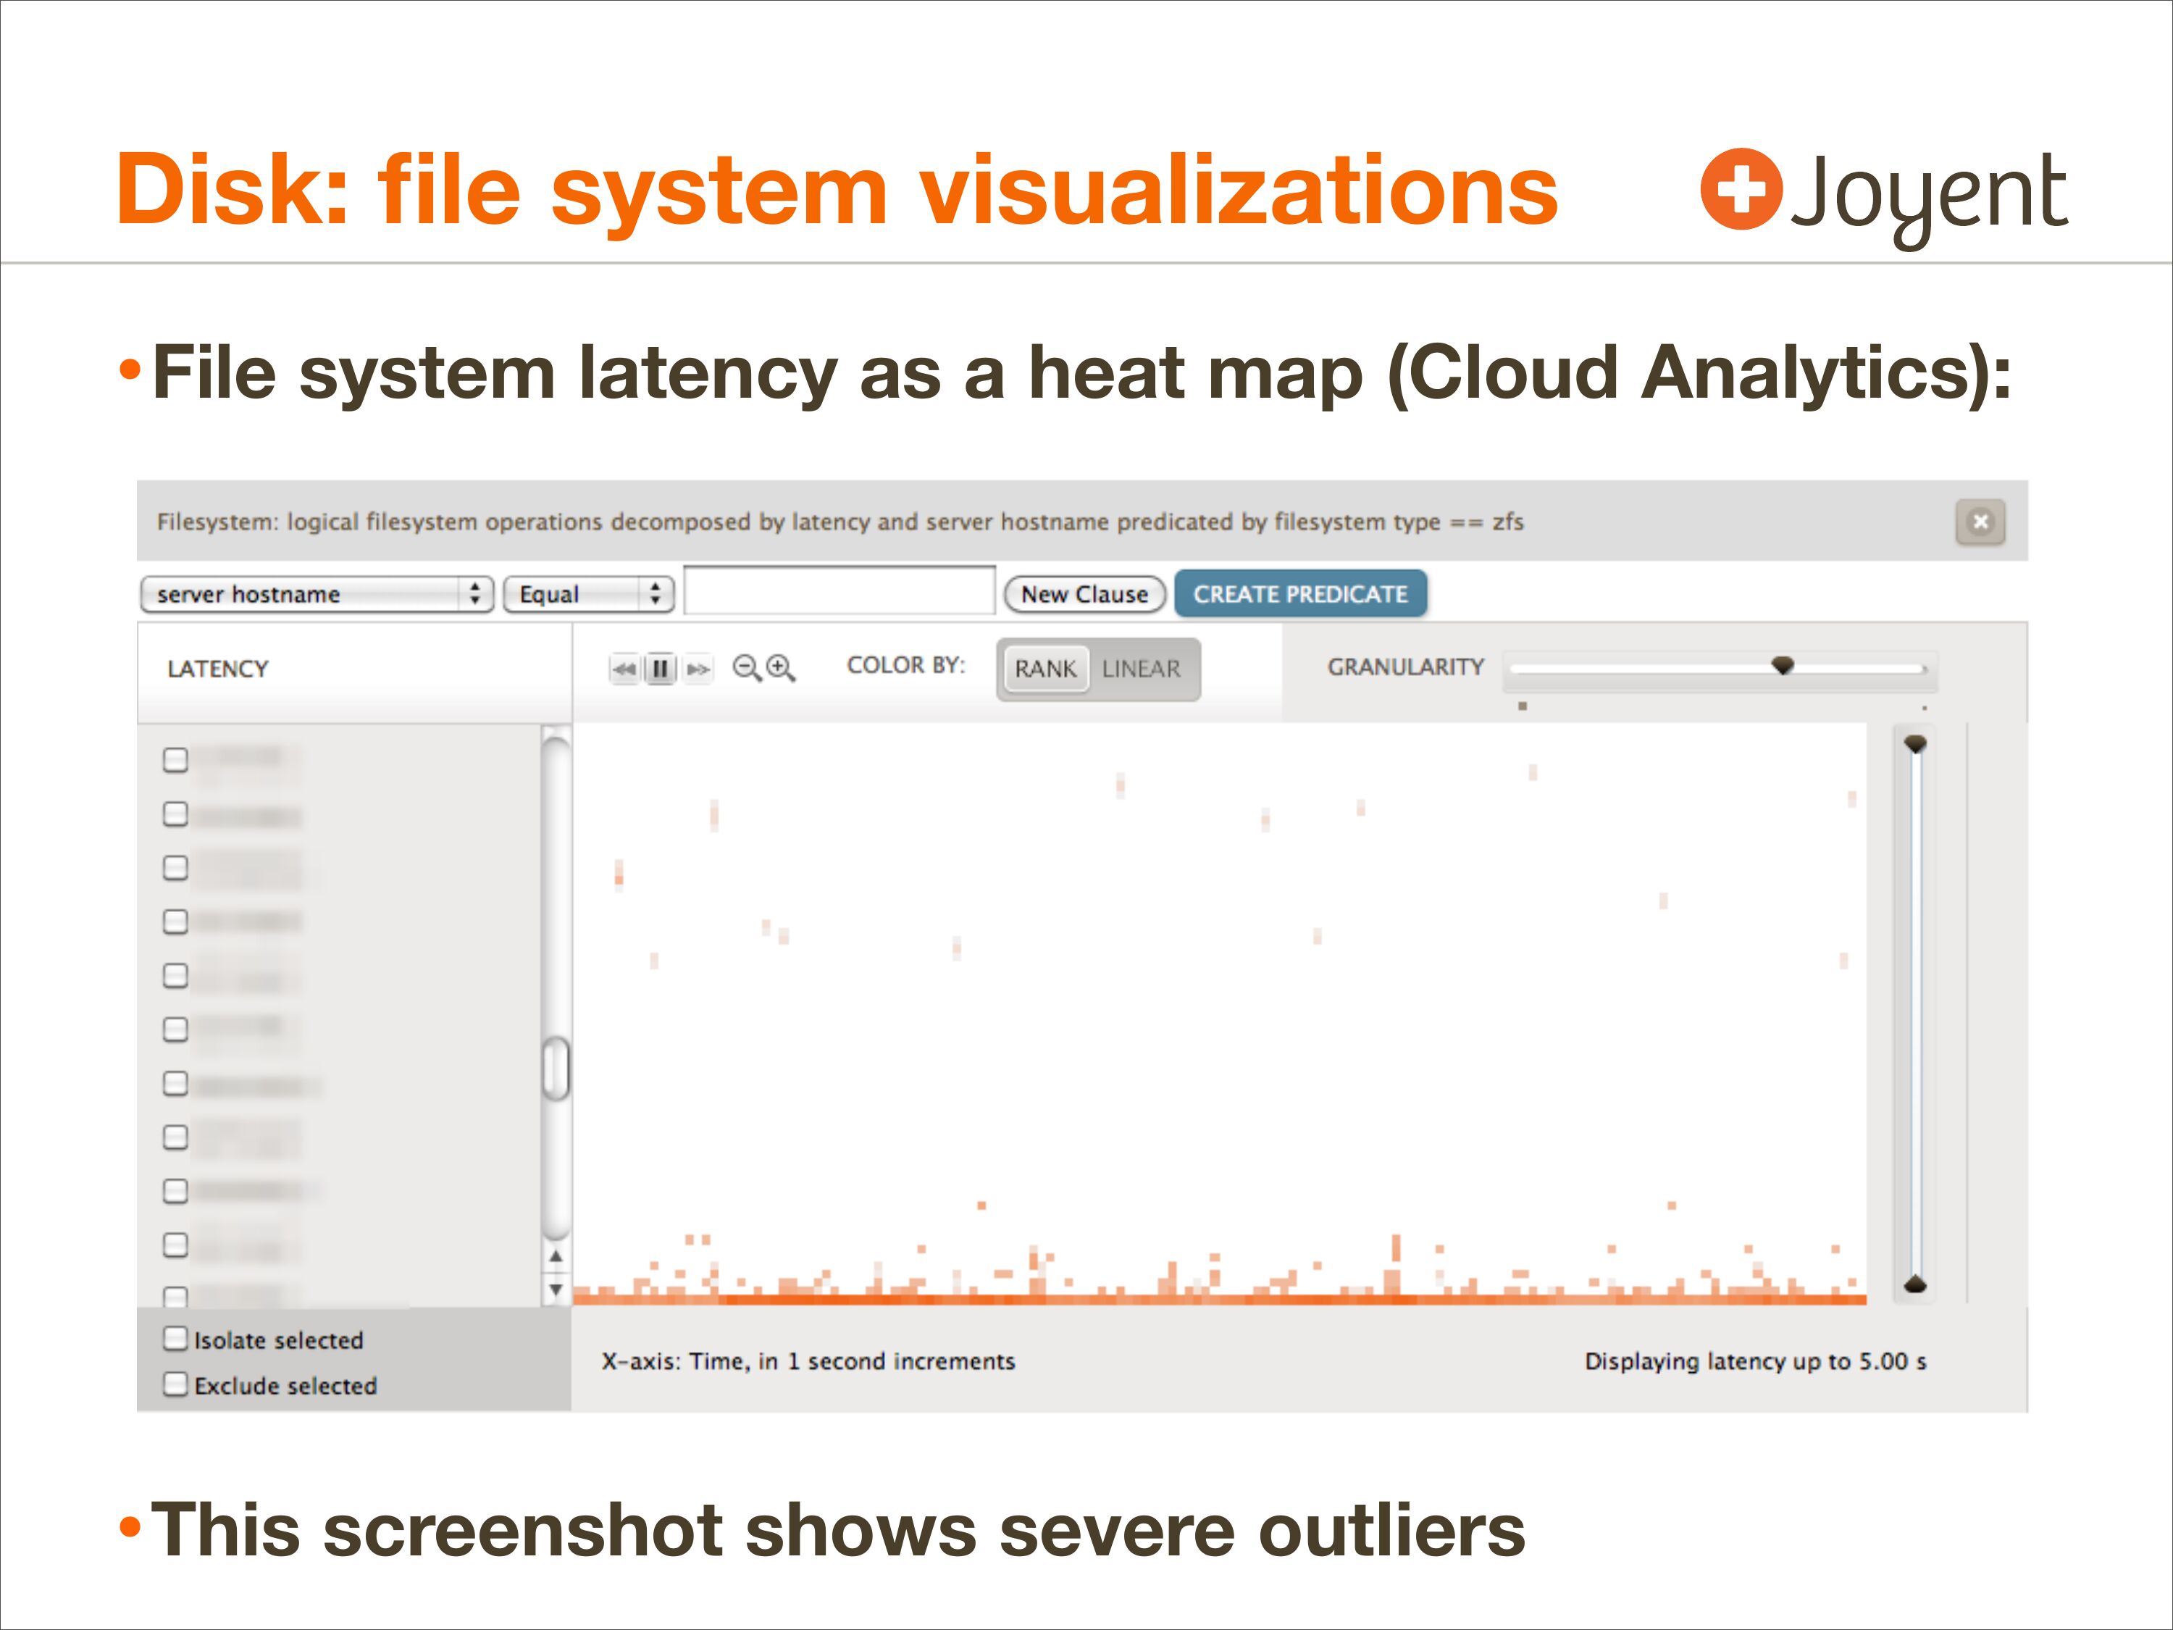Check the Isolate selected checkbox
This screenshot has width=2173, height=1630.
(x=176, y=1338)
